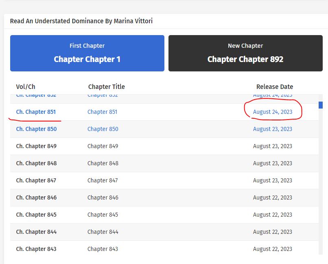Click the chapter list scrollbar thumb
The image size is (328, 264).
click(321, 105)
